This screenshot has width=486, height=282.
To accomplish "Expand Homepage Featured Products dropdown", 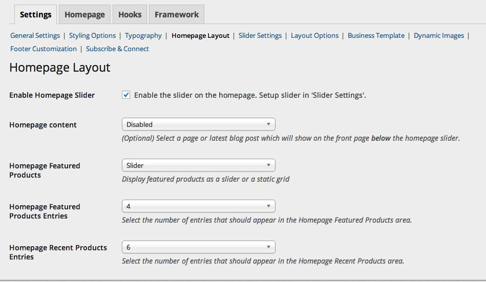I will click(198, 165).
